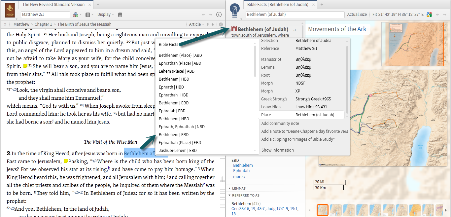
Task: Expand the NRSV table of contents chevrons
Action: tap(5, 24)
